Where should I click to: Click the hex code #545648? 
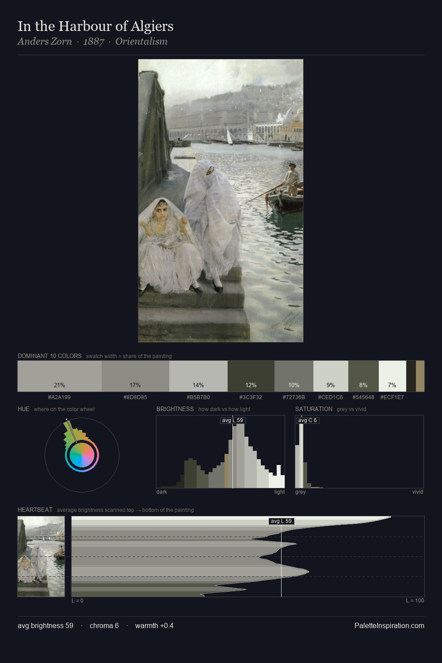point(363,397)
